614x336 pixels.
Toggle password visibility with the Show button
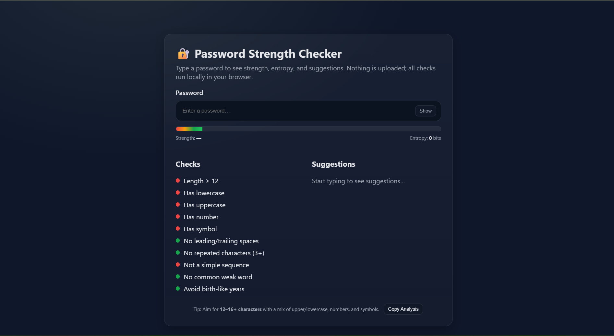425,111
